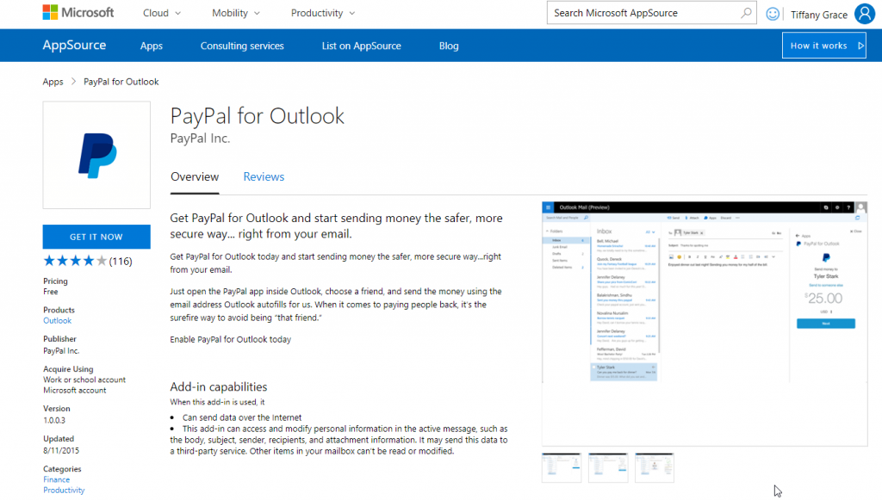Select Consulting services in the navigation
This screenshot has height=500, width=882.
242,45
